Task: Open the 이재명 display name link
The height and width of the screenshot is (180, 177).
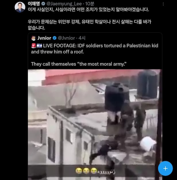Action: coord(34,4)
